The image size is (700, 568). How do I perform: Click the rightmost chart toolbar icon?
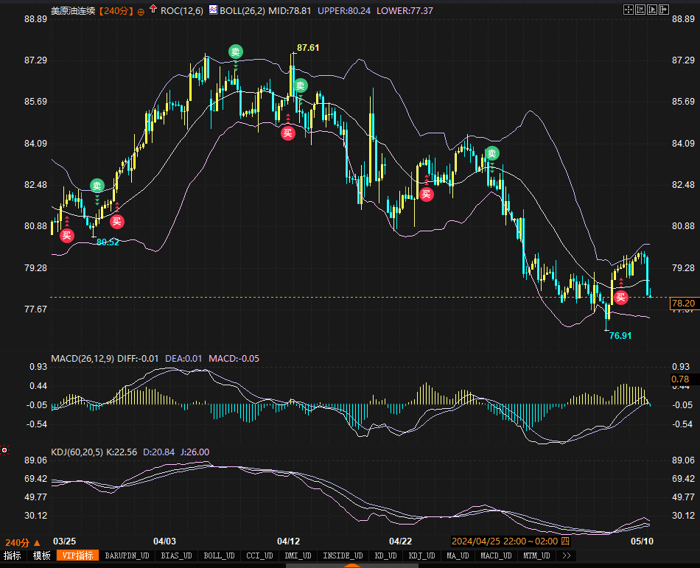(664, 10)
